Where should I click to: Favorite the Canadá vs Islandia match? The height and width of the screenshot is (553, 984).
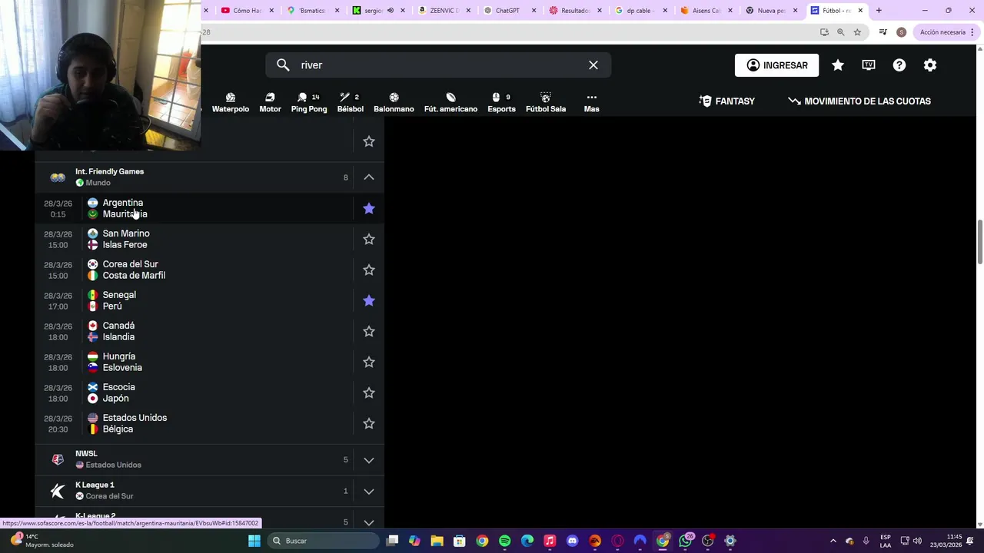point(369,331)
